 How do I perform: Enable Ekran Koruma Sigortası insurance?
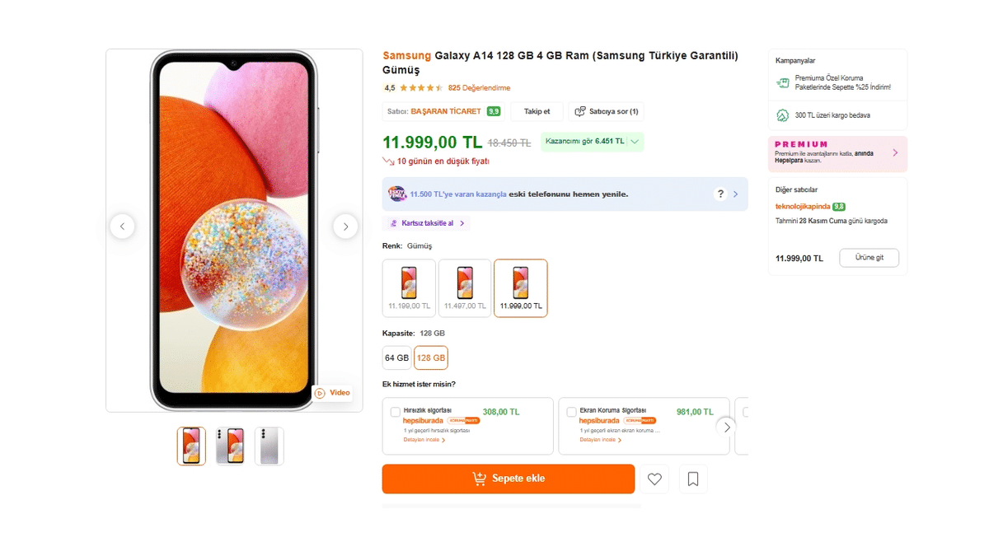point(572,412)
